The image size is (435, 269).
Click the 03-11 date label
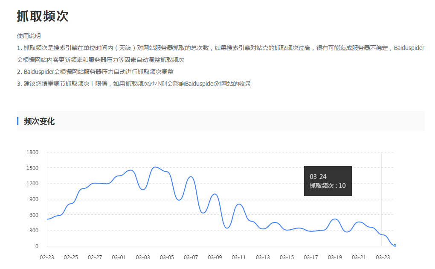pyautogui.click(x=238, y=257)
